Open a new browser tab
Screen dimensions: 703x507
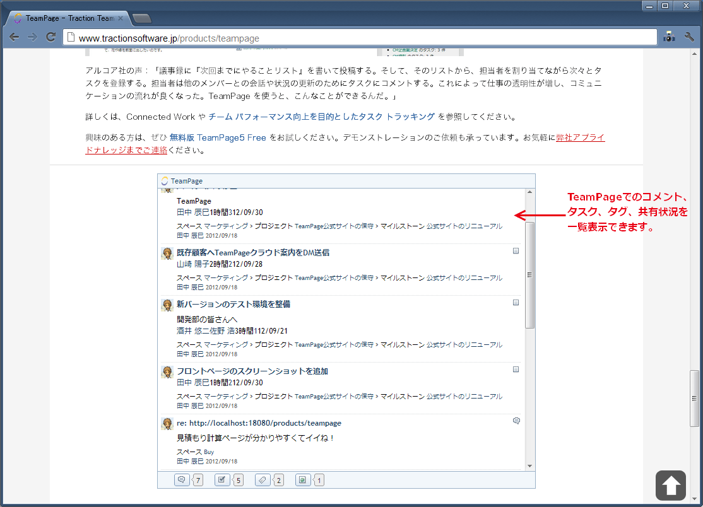pyautogui.click(x=142, y=18)
